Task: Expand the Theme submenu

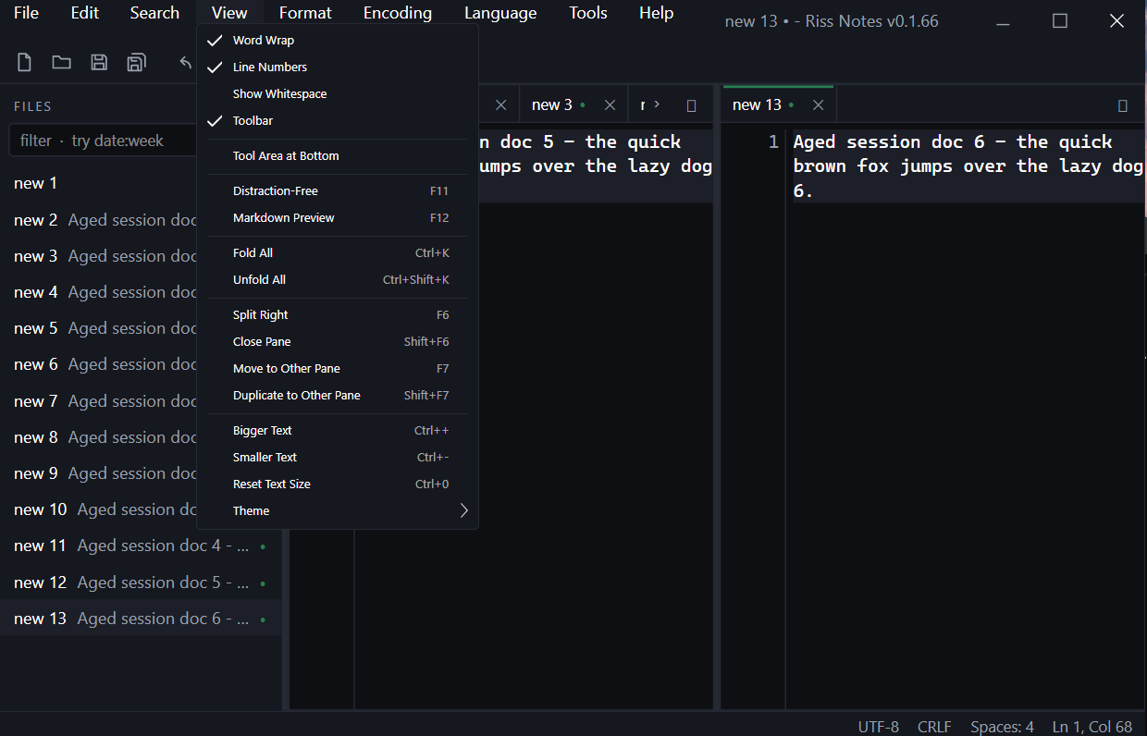Action: [x=338, y=511]
